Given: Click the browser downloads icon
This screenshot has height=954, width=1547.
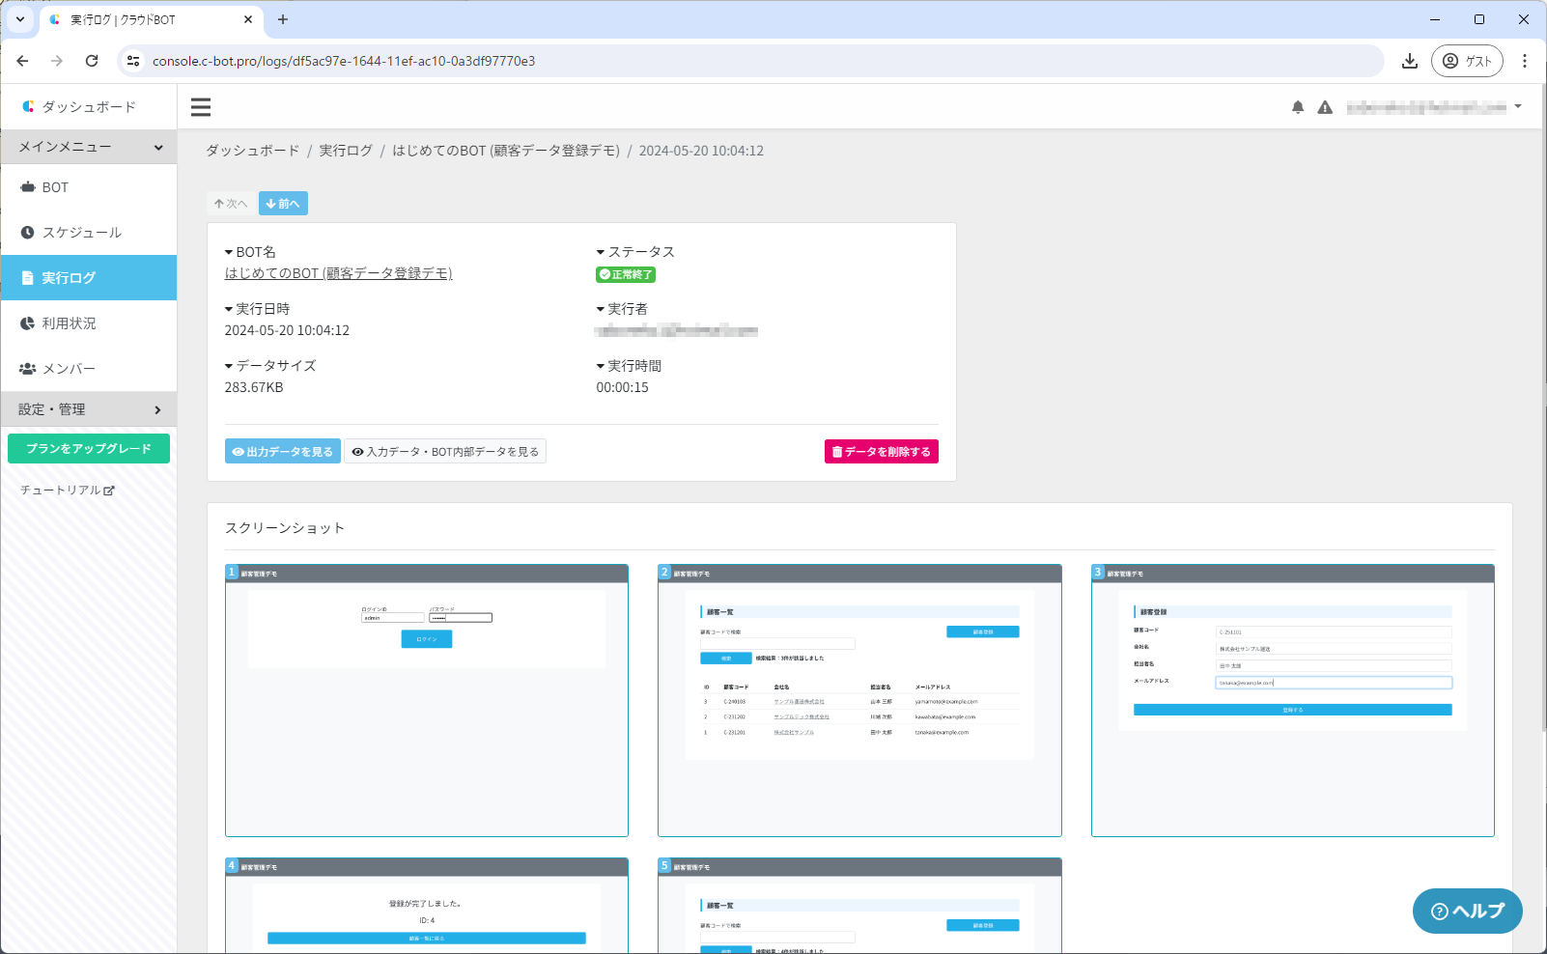Looking at the screenshot, I should tap(1410, 61).
